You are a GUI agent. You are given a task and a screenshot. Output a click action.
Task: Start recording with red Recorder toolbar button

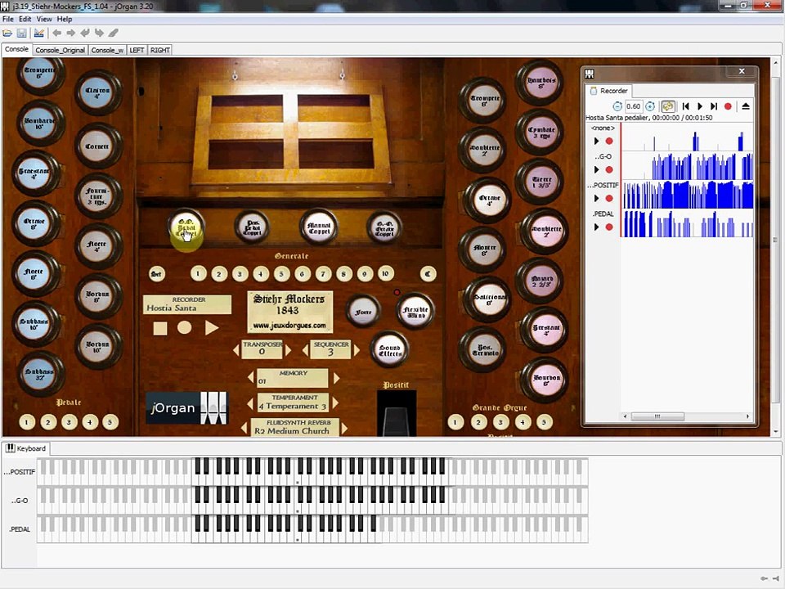click(x=728, y=106)
